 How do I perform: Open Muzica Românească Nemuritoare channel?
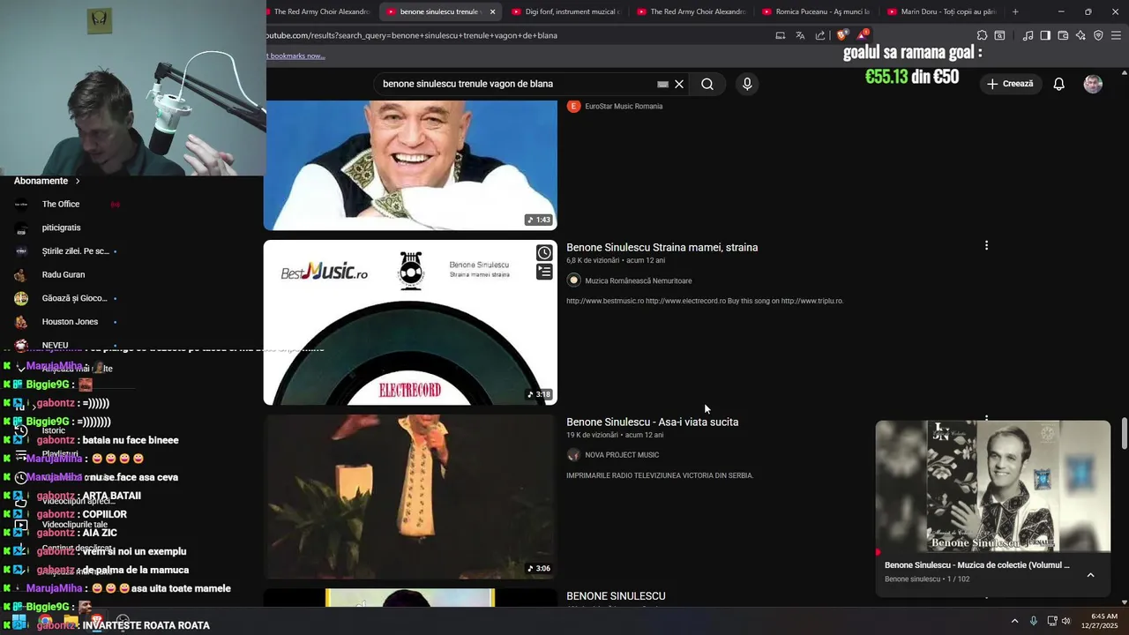tap(638, 280)
